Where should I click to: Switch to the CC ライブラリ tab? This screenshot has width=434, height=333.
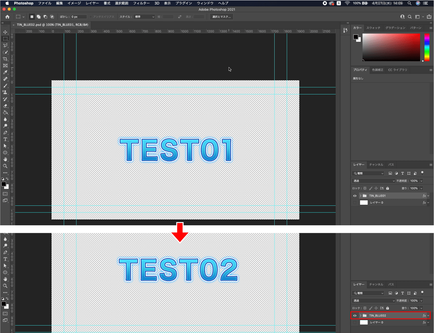click(398, 70)
